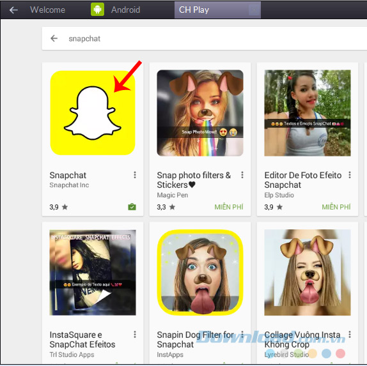Image resolution: width=367 pixels, height=366 pixels.
Task: Open Collage Vuông Insta Không Crop title
Action: 302,340
